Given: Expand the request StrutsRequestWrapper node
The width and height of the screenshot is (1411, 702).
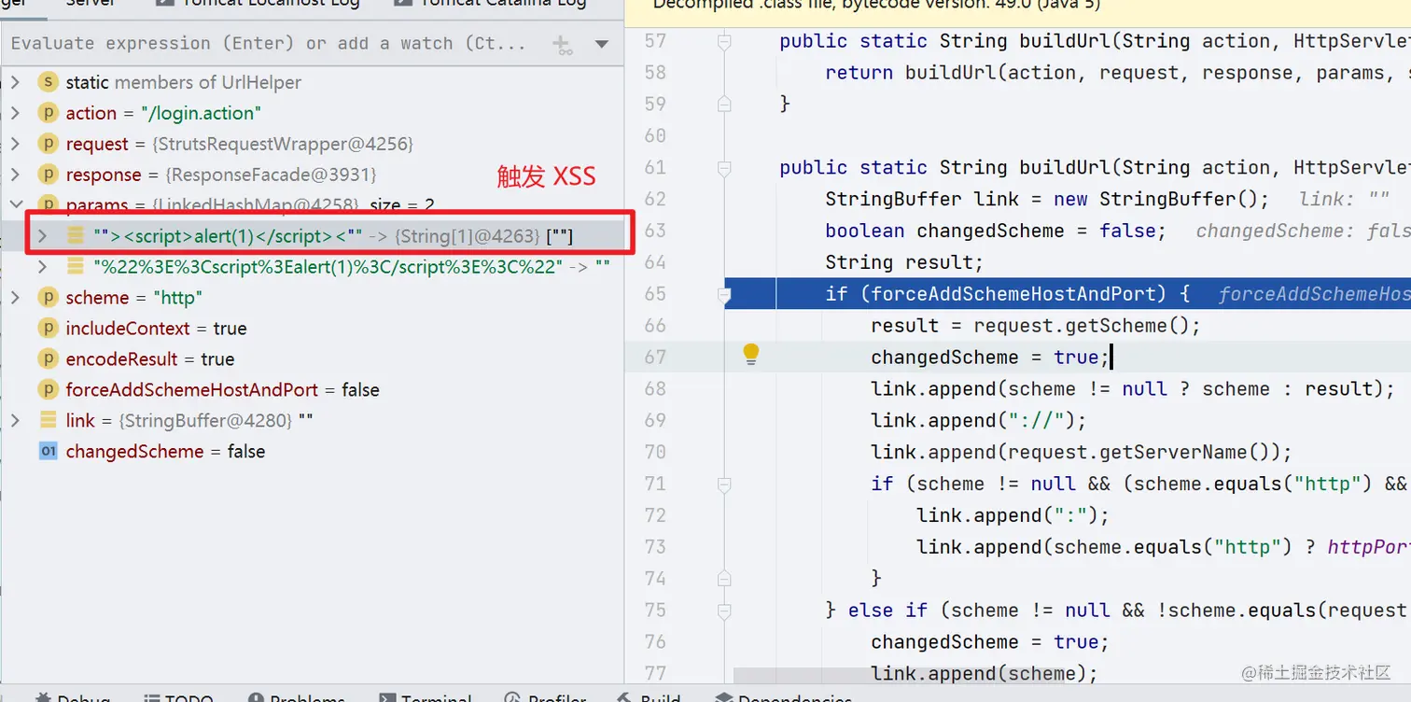Looking at the screenshot, I should pos(15,144).
